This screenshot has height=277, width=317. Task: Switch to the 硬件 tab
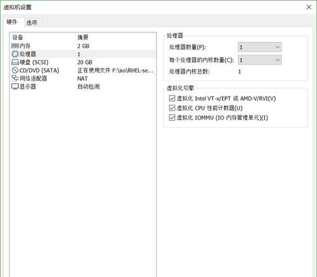[x=12, y=22]
